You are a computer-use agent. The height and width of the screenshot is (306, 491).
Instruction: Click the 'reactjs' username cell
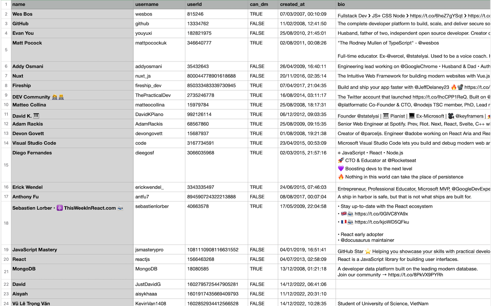(x=159, y=259)
